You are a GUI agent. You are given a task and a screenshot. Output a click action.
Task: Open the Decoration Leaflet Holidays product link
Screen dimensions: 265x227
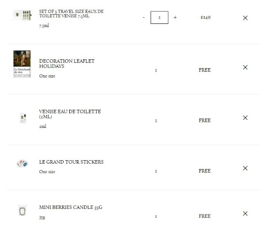pos(67,63)
